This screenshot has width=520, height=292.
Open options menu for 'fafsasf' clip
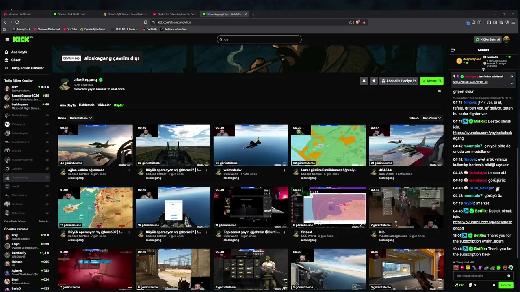coord(362,232)
